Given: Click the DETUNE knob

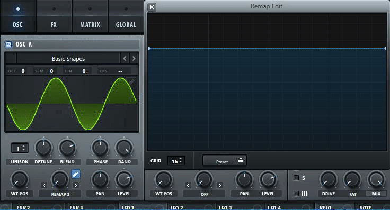Looking at the screenshot, I should pos(43,148).
